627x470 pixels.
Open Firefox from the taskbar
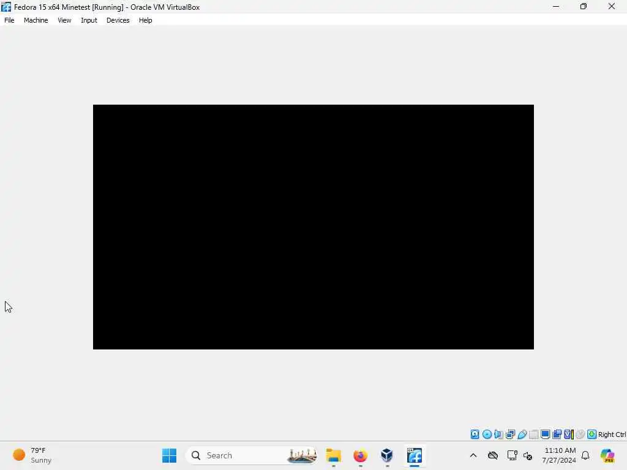click(360, 455)
